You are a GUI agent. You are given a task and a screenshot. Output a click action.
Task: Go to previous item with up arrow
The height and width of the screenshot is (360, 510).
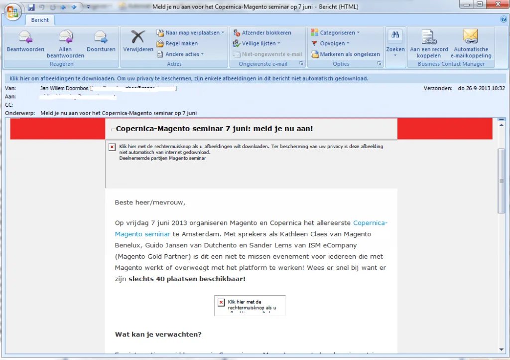click(x=63, y=7)
